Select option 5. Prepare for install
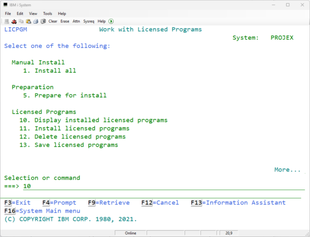Image resolution: width=310 pixels, height=237 pixels. coord(65,96)
